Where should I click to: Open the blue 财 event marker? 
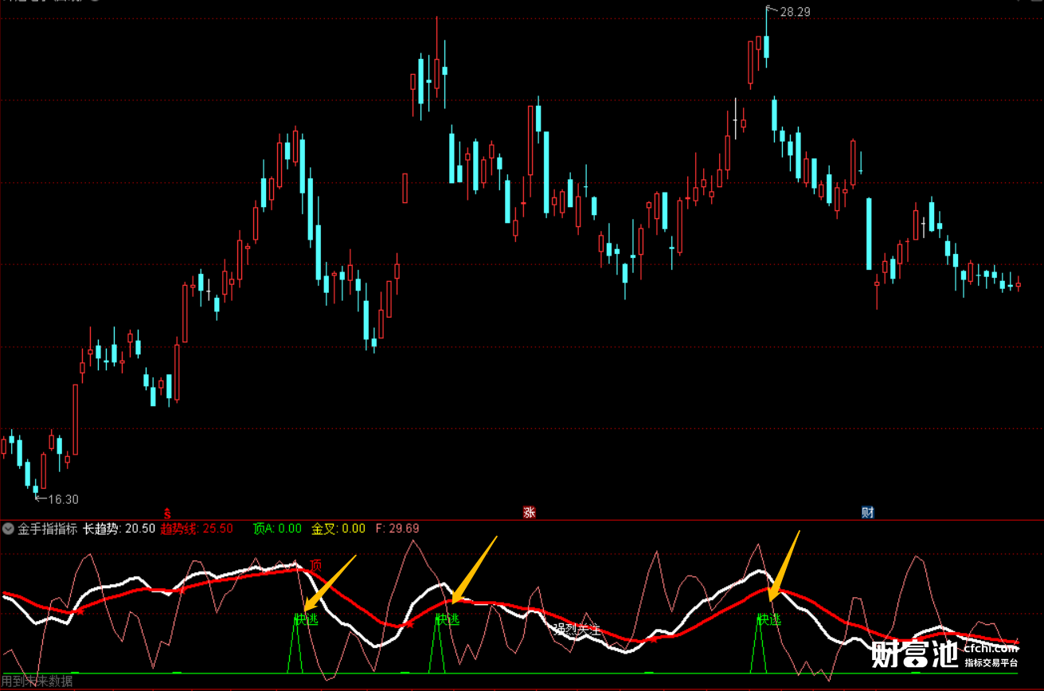[867, 513]
